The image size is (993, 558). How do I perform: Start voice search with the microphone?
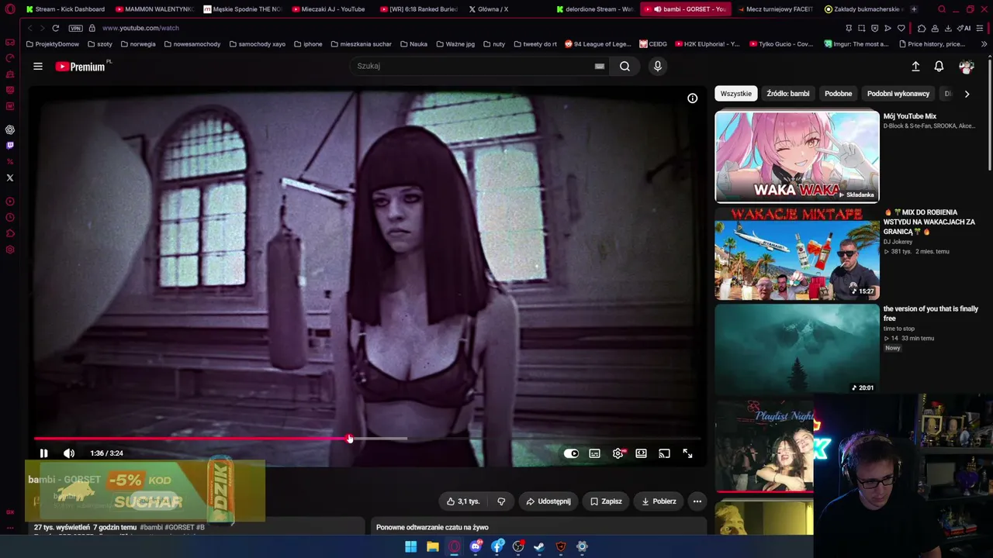click(657, 66)
